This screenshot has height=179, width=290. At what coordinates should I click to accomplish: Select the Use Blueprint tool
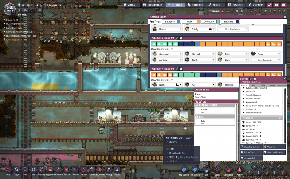(x=195, y=170)
